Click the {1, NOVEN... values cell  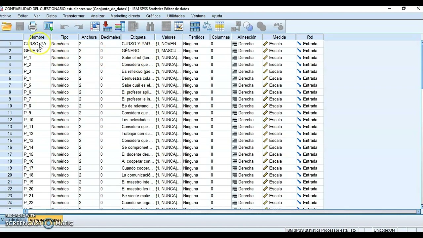tap(169, 44)
